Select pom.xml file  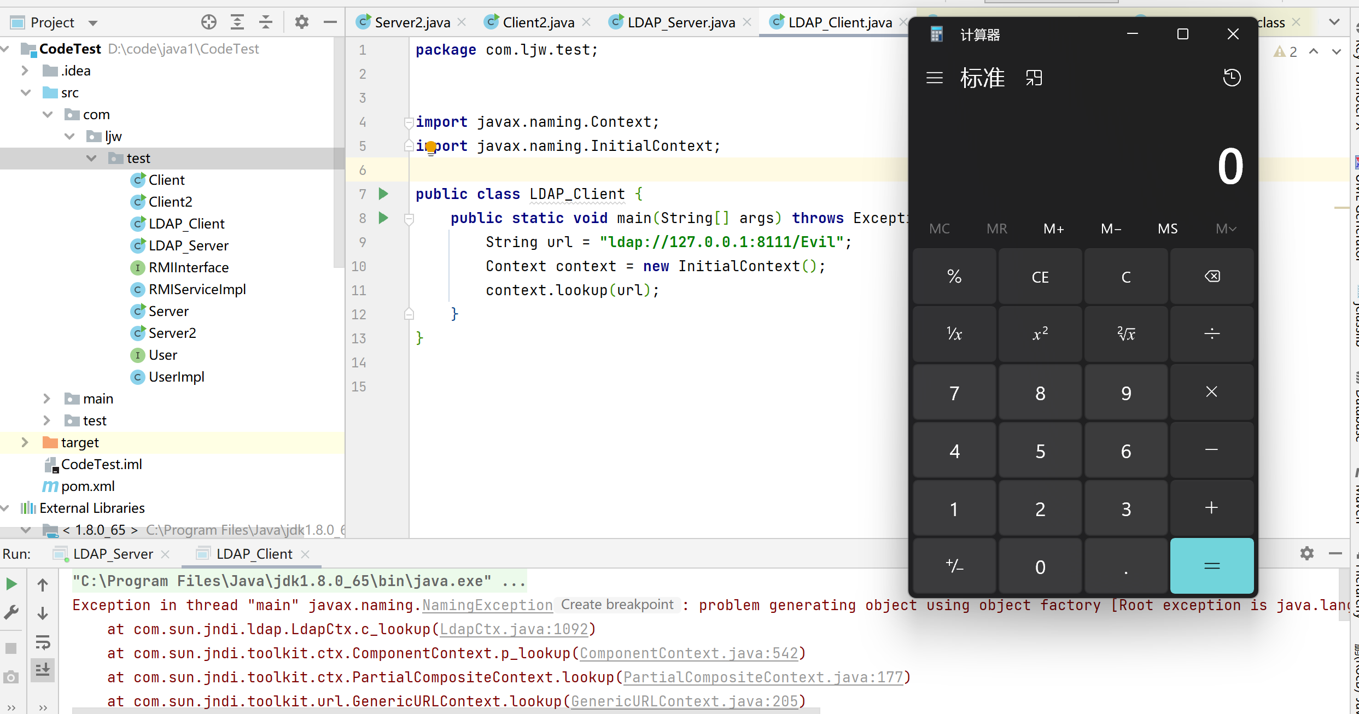(88, 486)
